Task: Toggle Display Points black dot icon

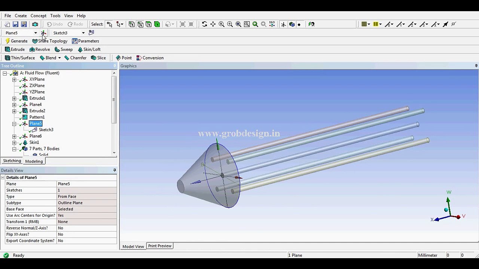Action: [x=299, y=25]
